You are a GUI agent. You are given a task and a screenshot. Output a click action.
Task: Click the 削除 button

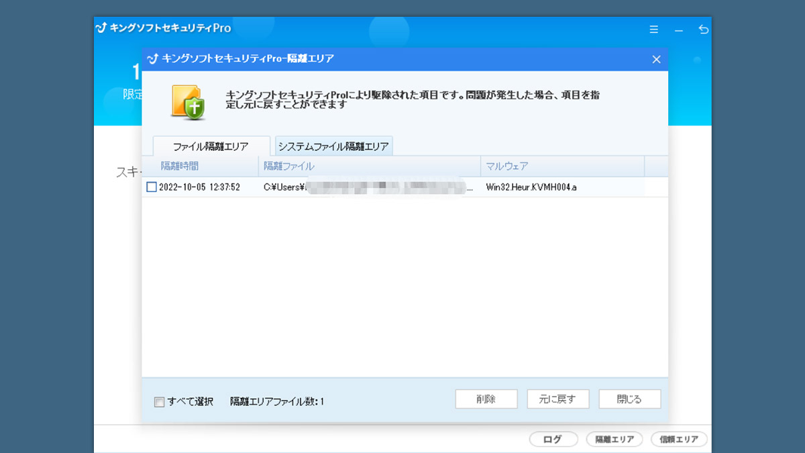point(486,399)
